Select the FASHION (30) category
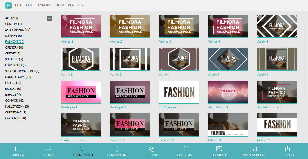Viewport: 308px width, 159px height. click(15, 42)
